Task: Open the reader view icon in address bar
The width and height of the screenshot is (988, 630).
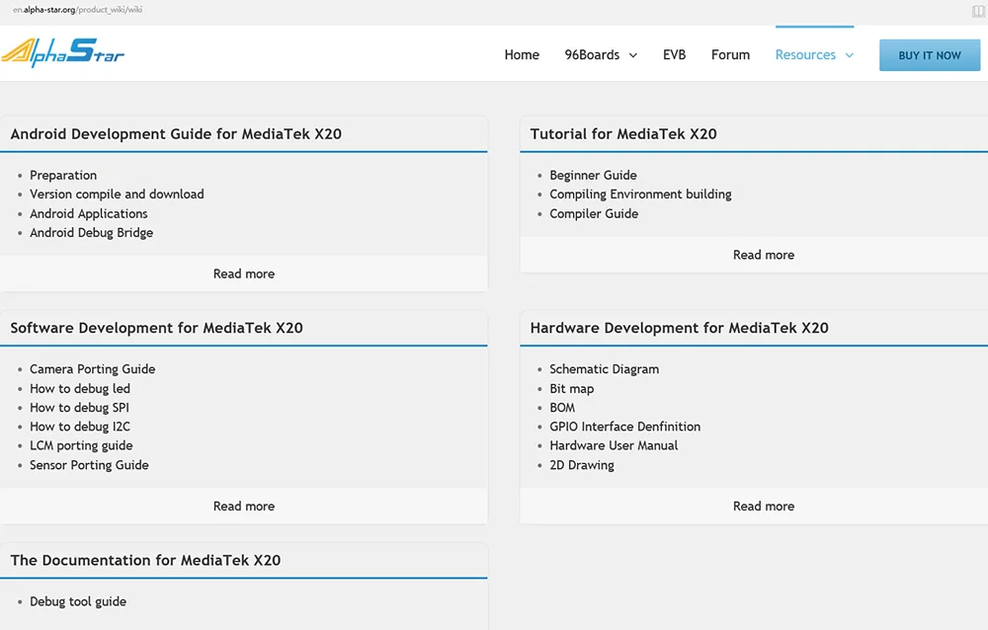Action: (x=978, y=11)
